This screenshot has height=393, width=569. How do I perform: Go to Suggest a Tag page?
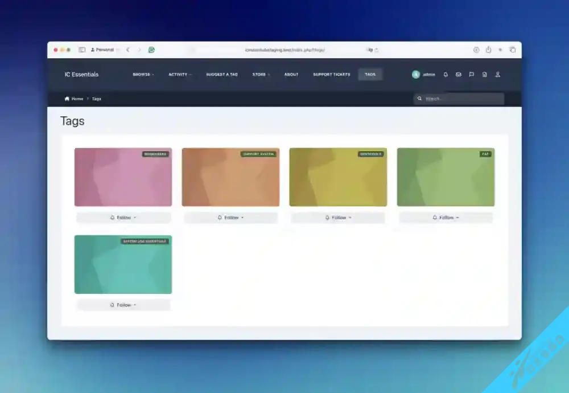222,75
